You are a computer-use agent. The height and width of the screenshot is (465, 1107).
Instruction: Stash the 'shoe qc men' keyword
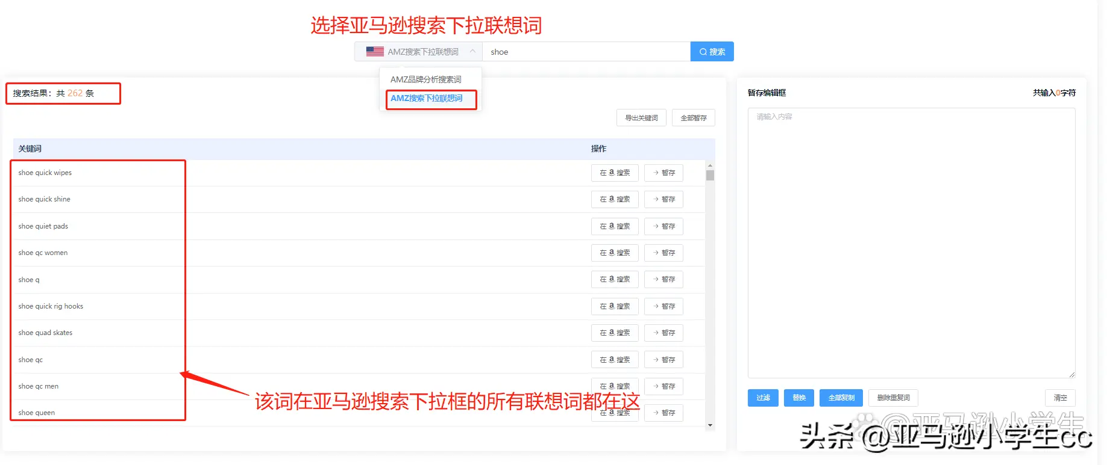point(663,386)
